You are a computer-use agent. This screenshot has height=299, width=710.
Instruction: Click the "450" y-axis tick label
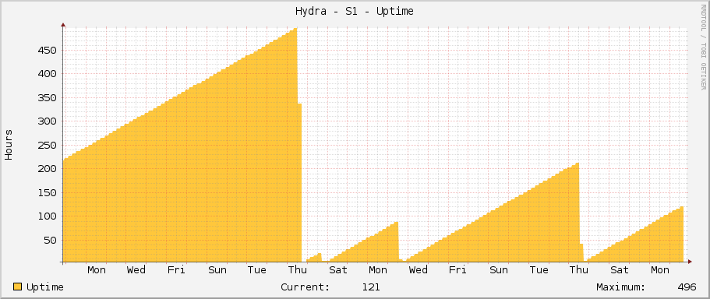47,50
